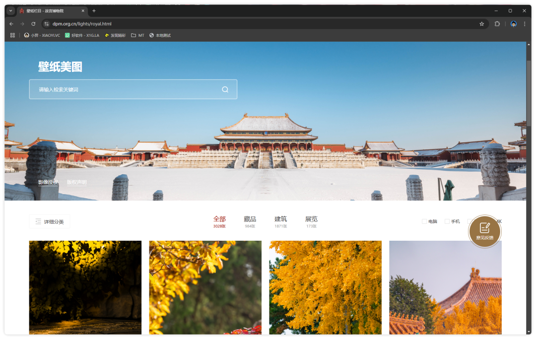Open the 意见反馈 feedback round button
This screenshot has width=536, height=339.
click(x=484, y=231)
